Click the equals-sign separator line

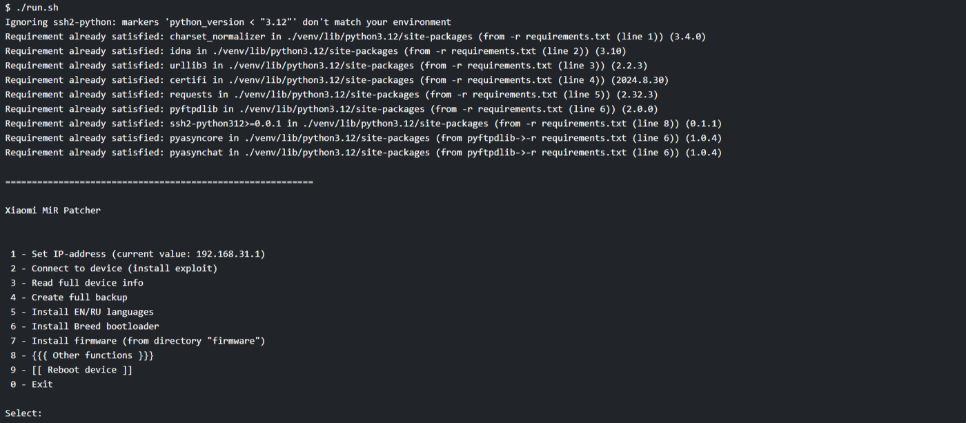[159, 181]
